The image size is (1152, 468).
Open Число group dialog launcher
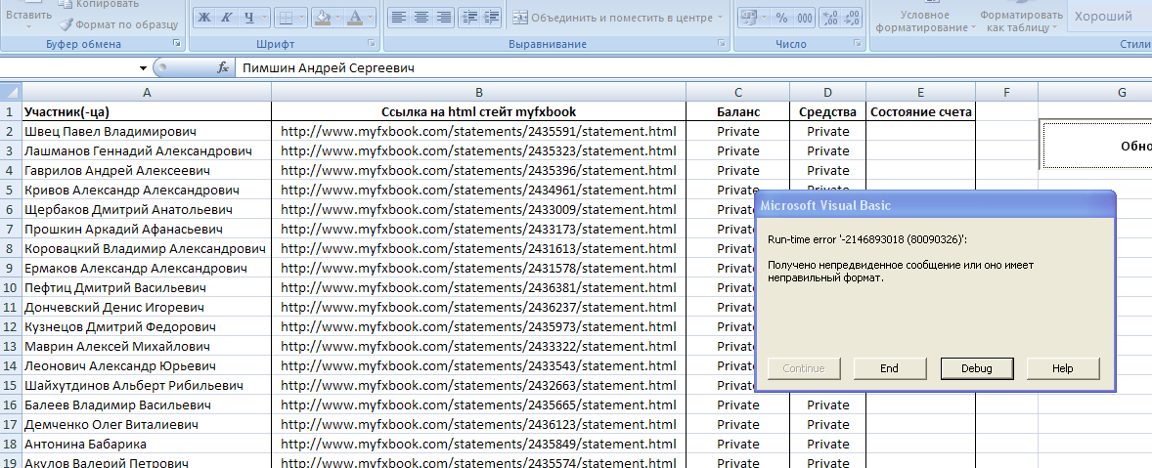858,44
